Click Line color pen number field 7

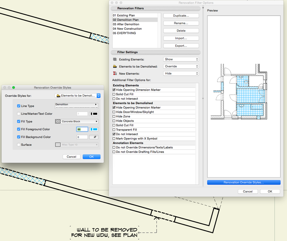pos(82,114)
